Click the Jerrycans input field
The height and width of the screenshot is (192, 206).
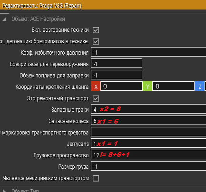point(148,143)
